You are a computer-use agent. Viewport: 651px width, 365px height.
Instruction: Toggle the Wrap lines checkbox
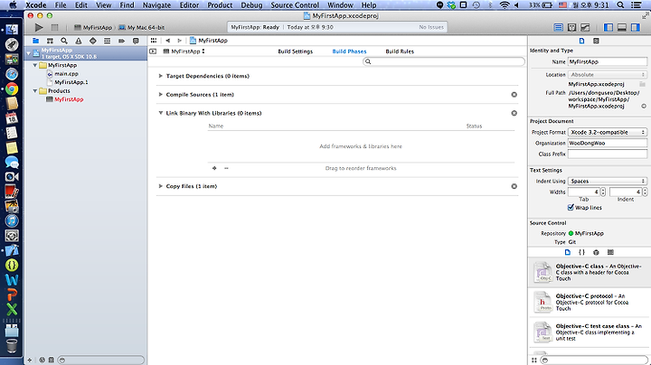[571, 207]
